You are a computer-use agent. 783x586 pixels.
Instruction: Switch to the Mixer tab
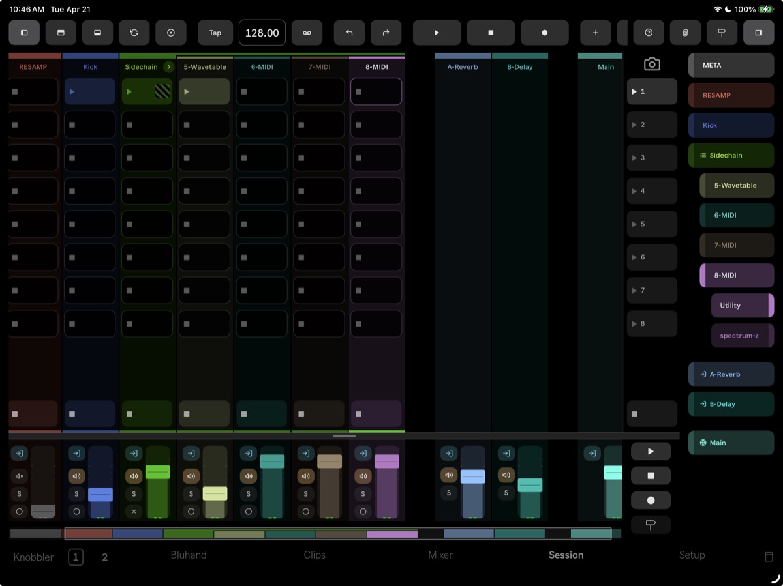pos(440,555)
